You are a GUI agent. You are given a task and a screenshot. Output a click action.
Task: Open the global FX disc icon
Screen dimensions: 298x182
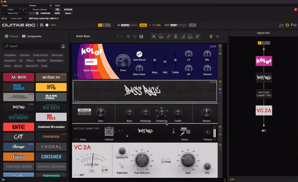[154, 36]
